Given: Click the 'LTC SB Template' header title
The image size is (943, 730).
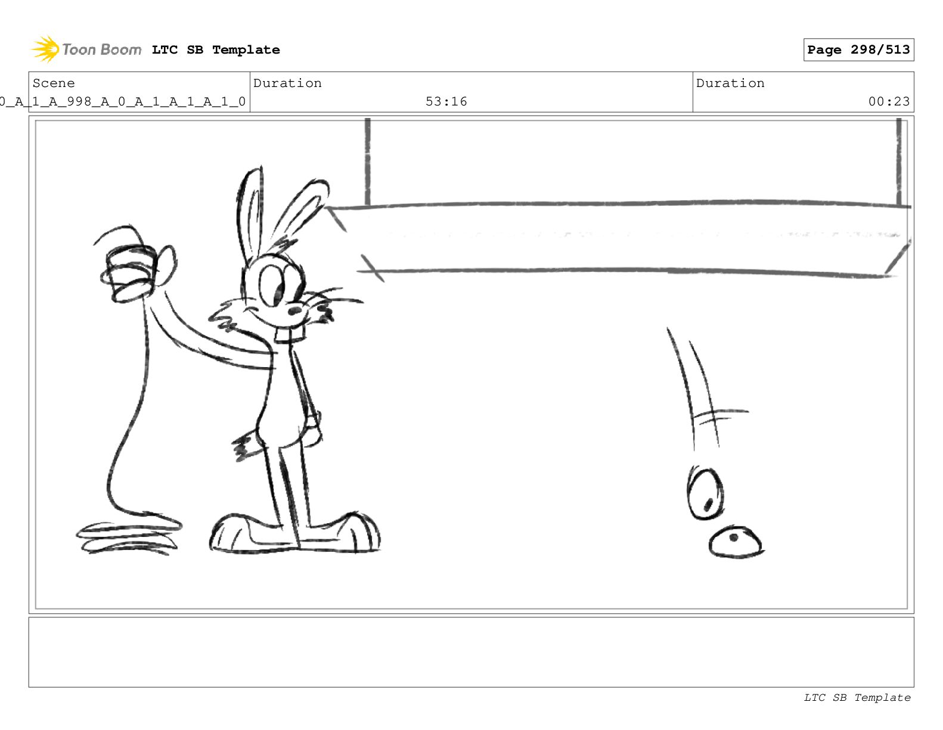Looking at the screenshot, I should (x=216, y=50).
